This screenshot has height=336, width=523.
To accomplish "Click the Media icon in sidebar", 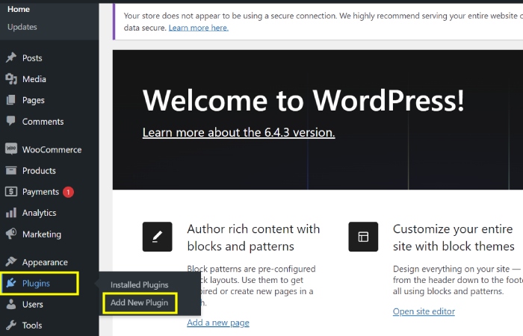I will click(11, 79).
